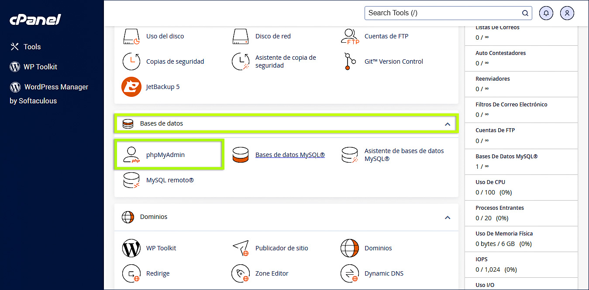Open the Publicador de sitio link
This screenshot has height=290, width=589.
[282, 248]
